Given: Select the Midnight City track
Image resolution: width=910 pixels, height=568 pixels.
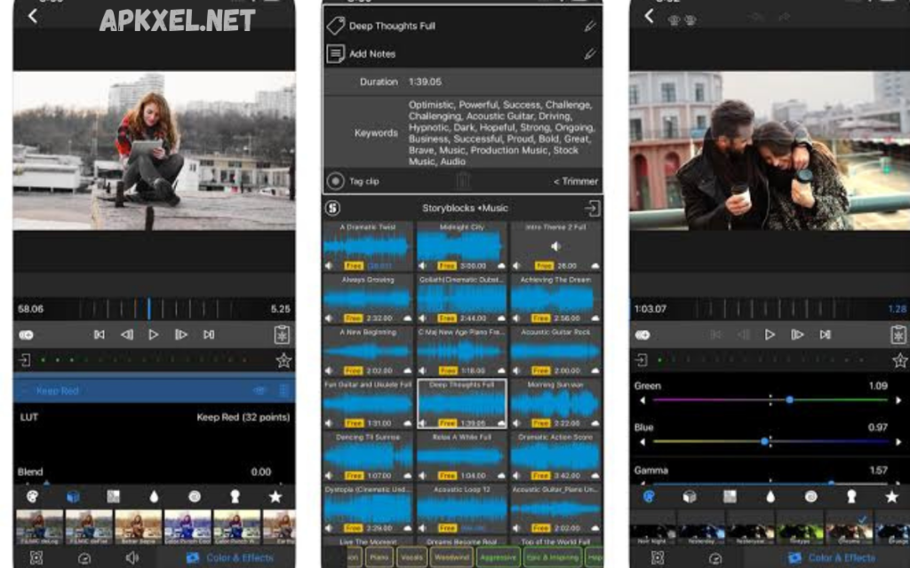Looking at the screenshot, I should point(462,246).
